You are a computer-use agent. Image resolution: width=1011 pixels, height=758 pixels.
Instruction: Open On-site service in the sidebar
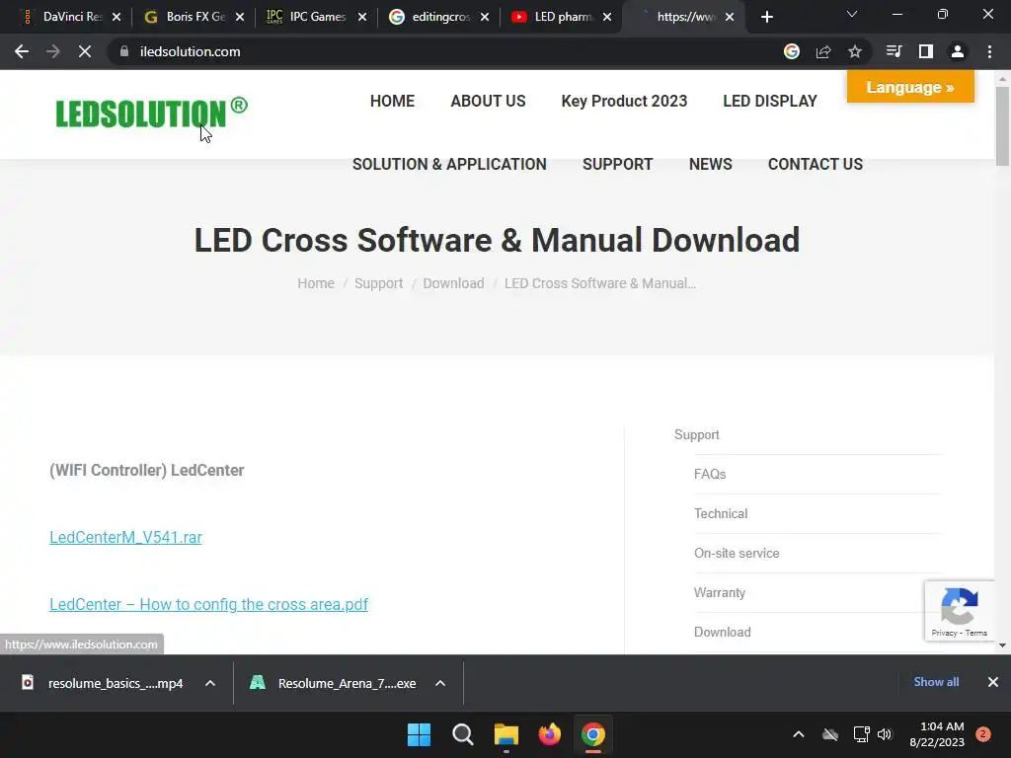click(x=737, y=553)
